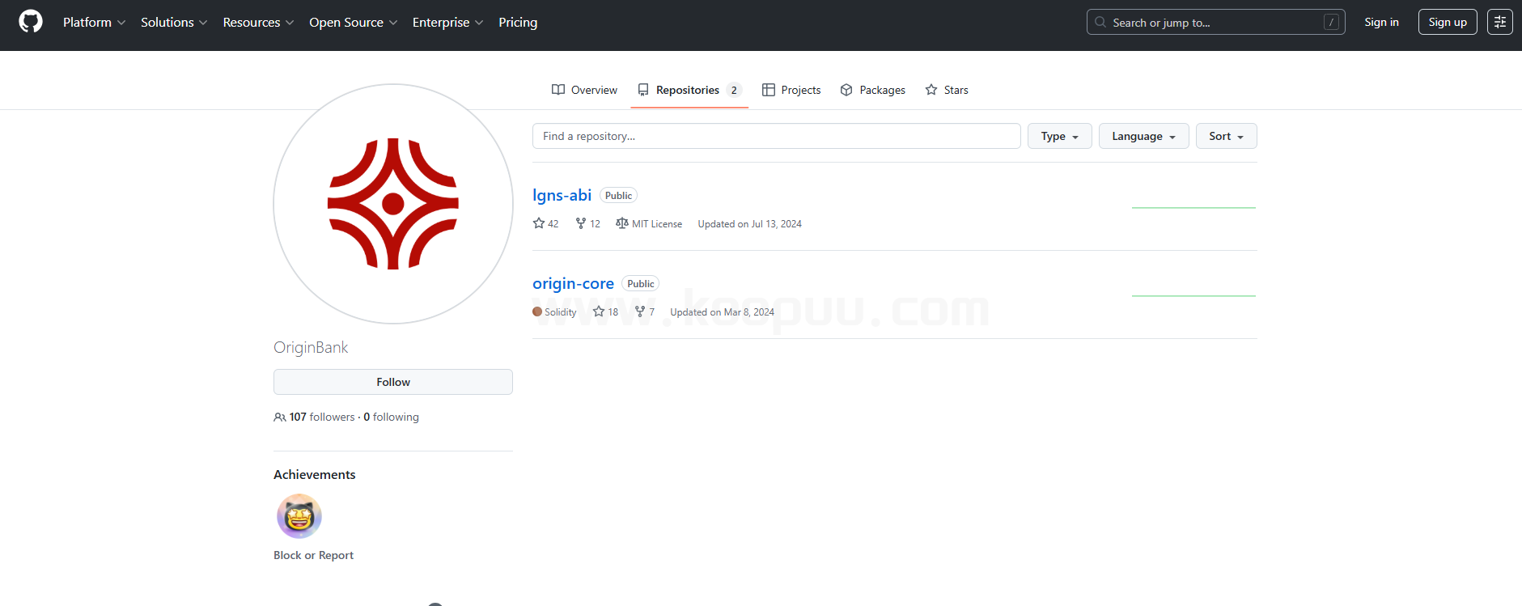
Task: Switch to the Packages tab
Action: [x=873, y=90]
